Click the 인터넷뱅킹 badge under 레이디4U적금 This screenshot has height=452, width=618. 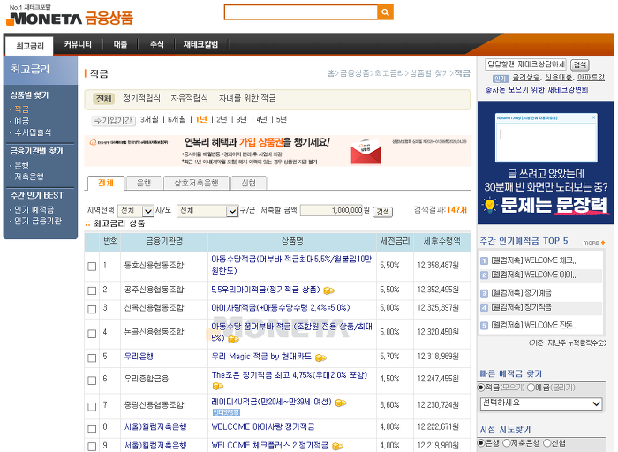click(x=226, y=412)
